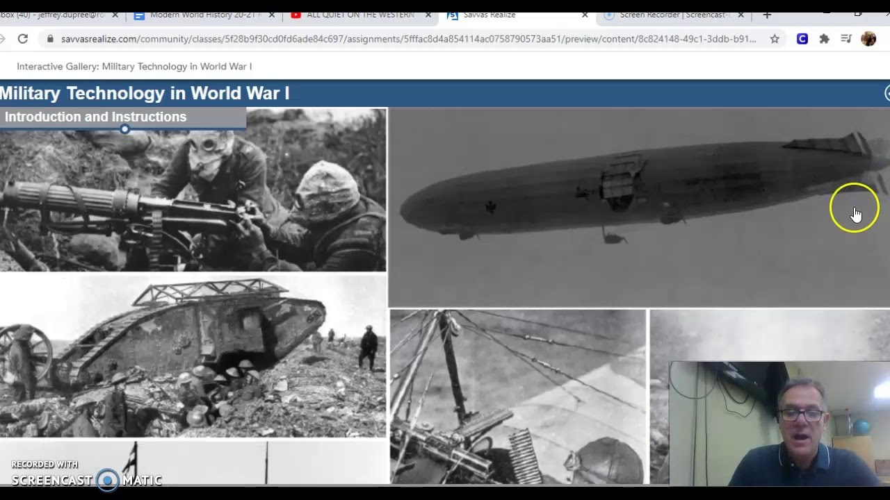890x500 pixels.
Task: Switch to Screen Recorder Screencast tab
Action: click(x=674, y=15)
